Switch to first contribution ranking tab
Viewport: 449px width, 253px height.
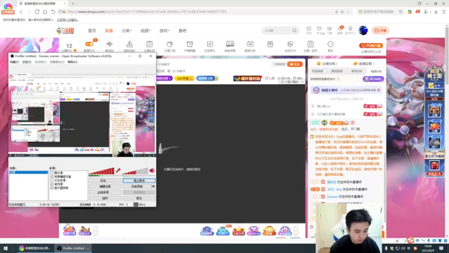(317, 71)
